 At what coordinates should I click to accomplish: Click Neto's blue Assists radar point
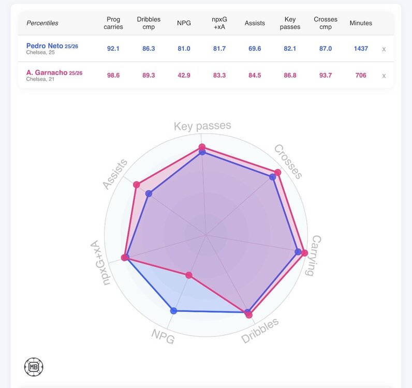tap(149, 193)
